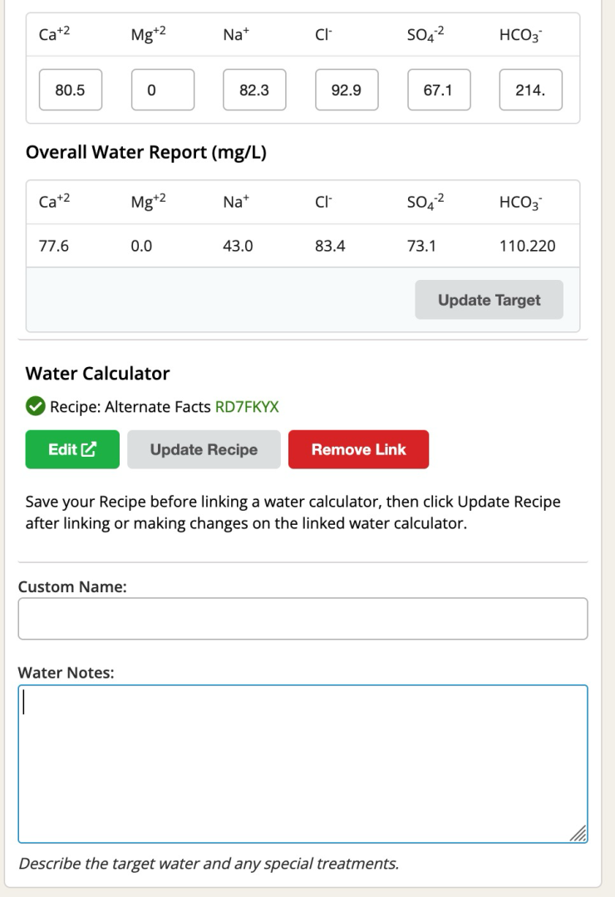615x897 pixels.
Task: Click the Na+ input showing 82.3
Action: click(x=254, y=90)
